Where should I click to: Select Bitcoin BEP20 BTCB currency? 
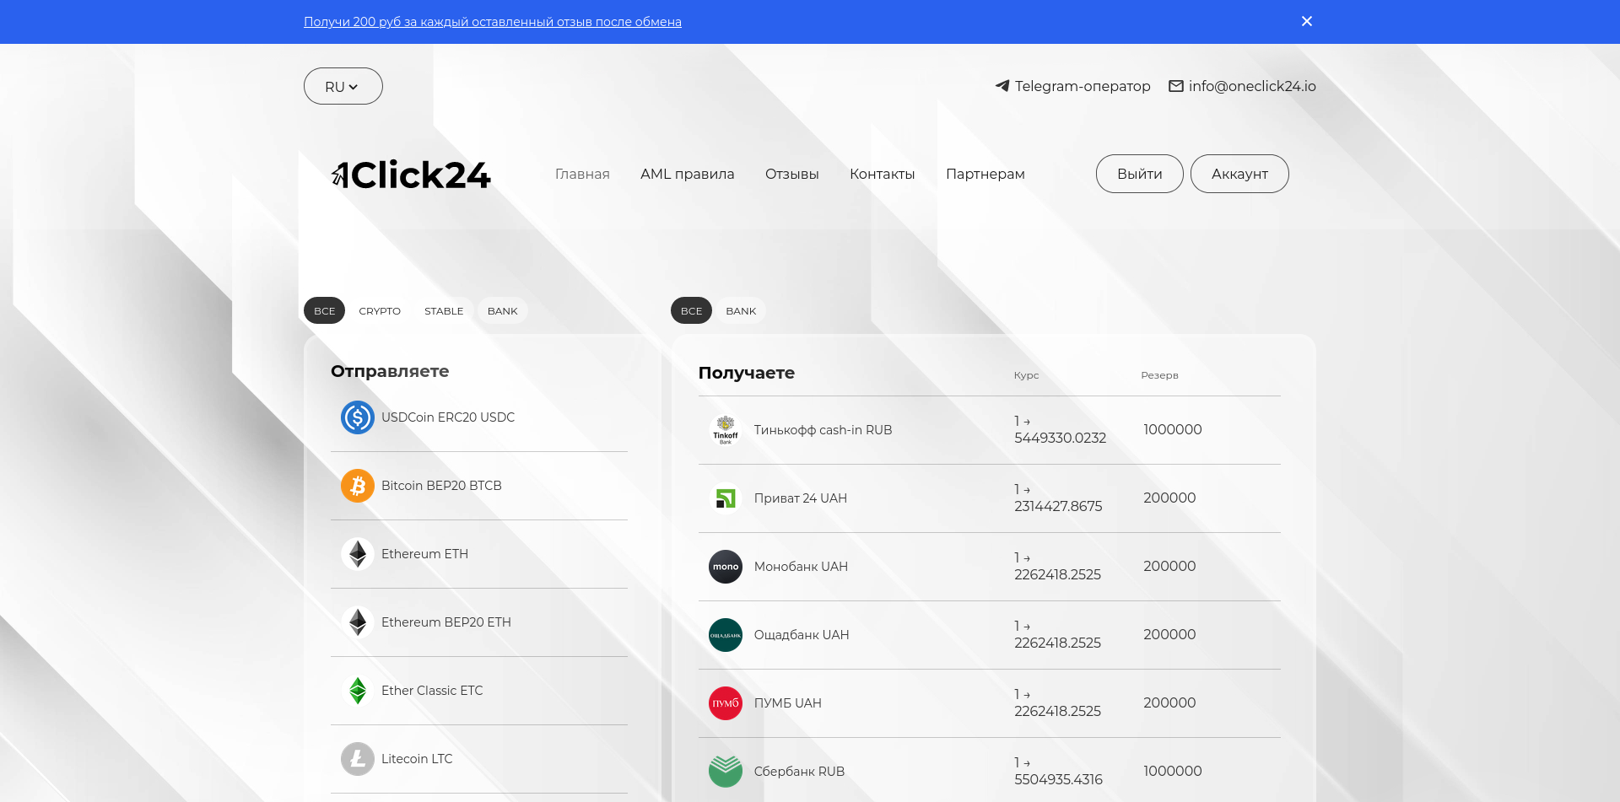coord(479,486)
